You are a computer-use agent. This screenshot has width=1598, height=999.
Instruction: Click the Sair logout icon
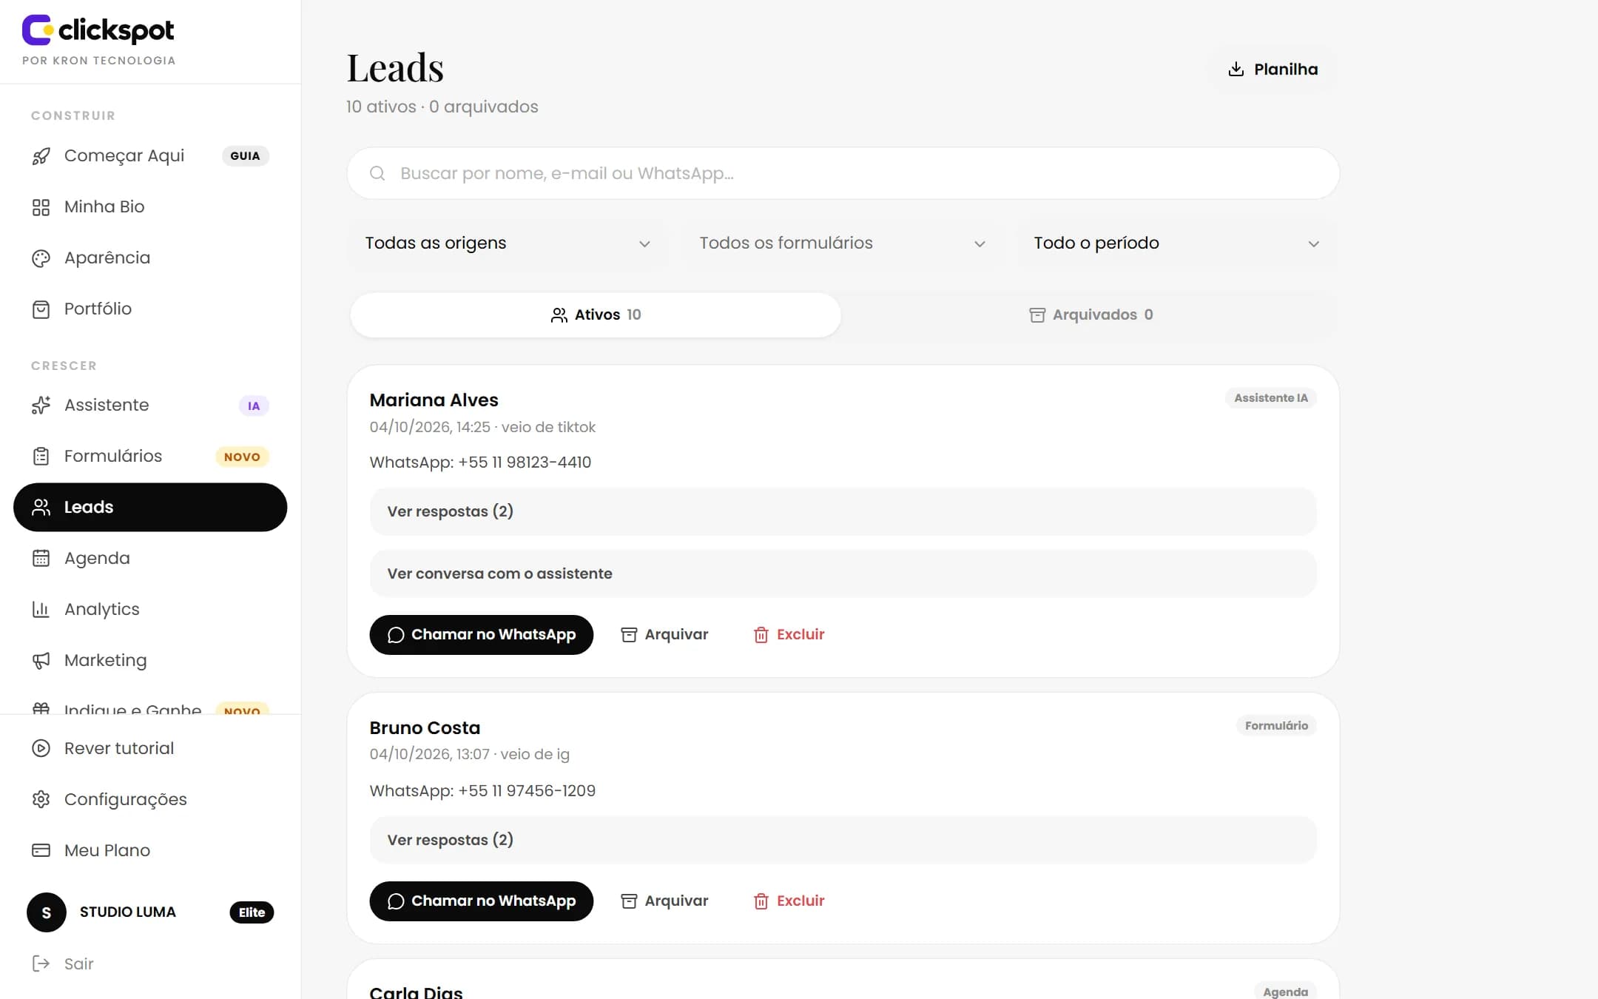[41, 964]
